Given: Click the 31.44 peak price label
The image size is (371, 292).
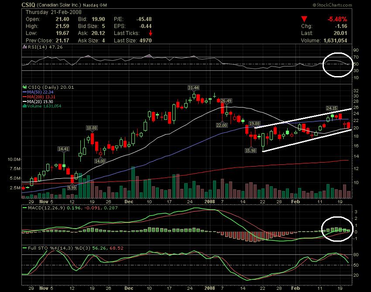Looking at the screenshot, I should point(193,88).
